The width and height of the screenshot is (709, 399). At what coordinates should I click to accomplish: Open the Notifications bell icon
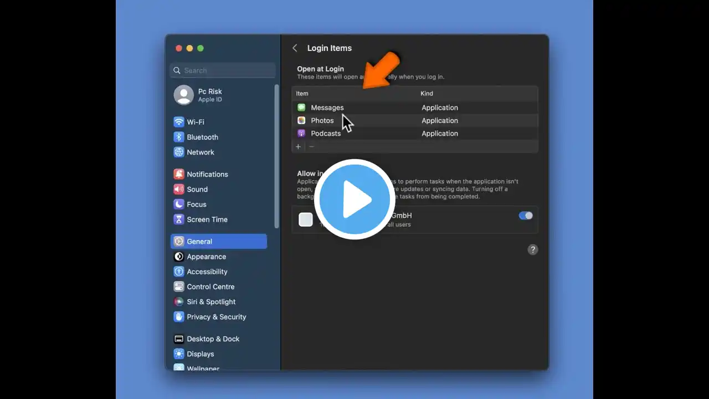[x=179, y=174]
